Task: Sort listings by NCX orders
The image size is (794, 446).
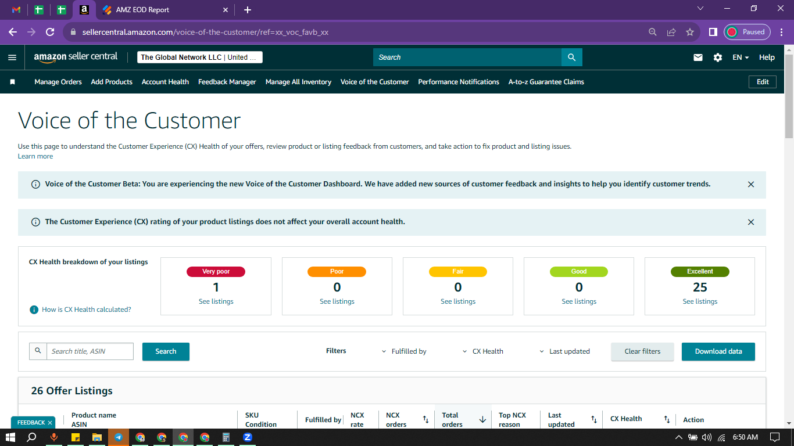Action: click(425, 419)
